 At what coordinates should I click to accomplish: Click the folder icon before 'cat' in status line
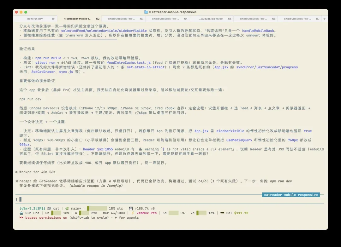tap(49, 208)
